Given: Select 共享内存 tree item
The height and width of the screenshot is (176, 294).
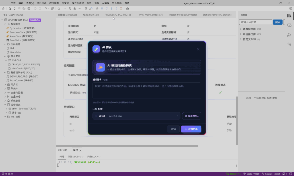Looking at the screenshot, I should (17, 113).
